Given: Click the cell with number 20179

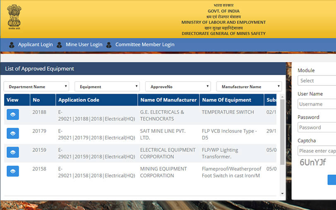Looking at the screenshot, I should click(x=39, y=131).
